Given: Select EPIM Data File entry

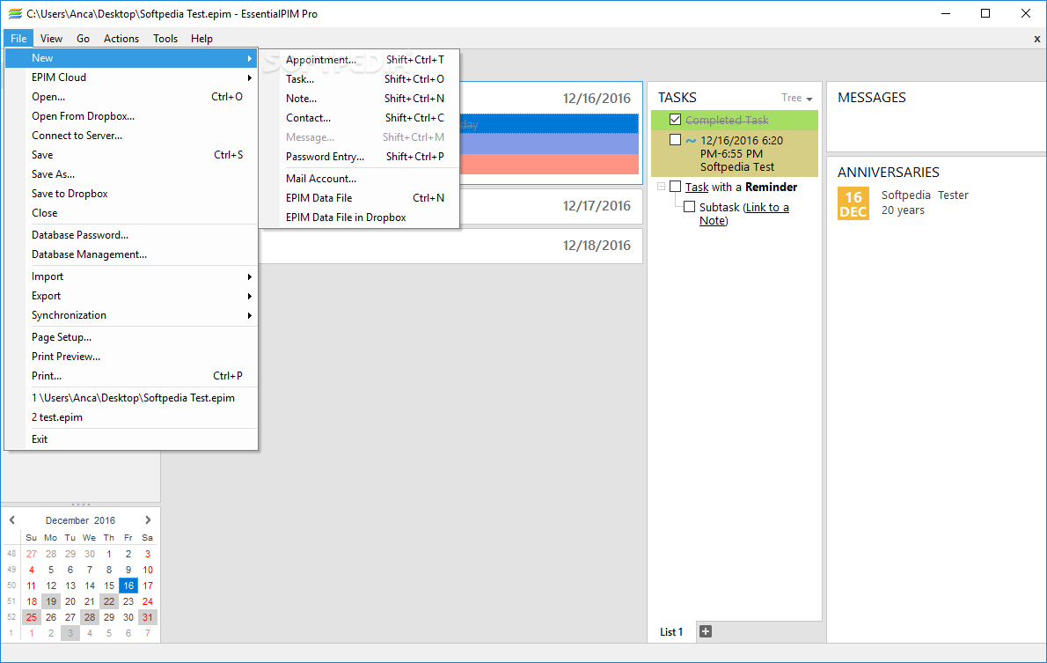Looking at the screenshot, I should tap(360, 198).
